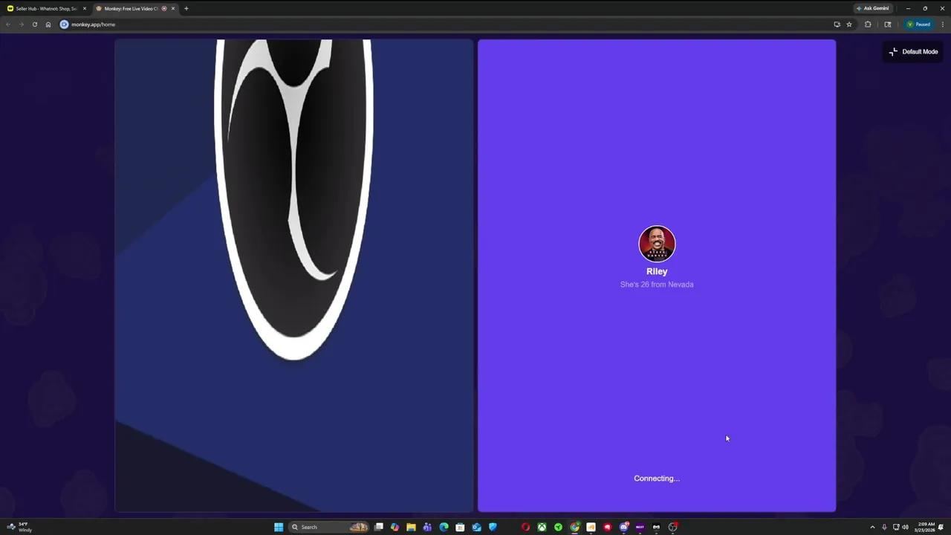Click Riley's profile avatar

tap(657, 244)
